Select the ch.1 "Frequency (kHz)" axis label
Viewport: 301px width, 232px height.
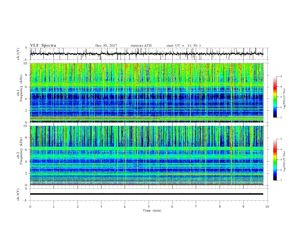click(x=21, y=88)
